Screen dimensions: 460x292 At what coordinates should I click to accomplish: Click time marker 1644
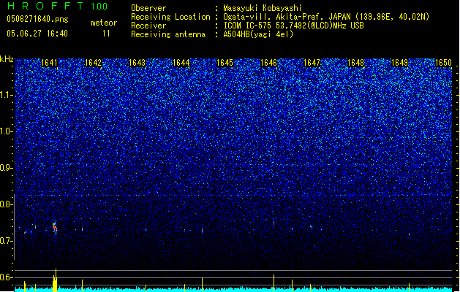[x=181, y=63]
